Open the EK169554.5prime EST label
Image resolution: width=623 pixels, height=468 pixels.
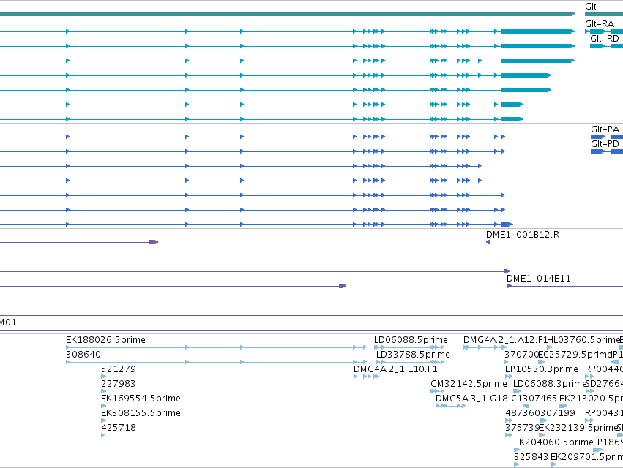[141, 398]
